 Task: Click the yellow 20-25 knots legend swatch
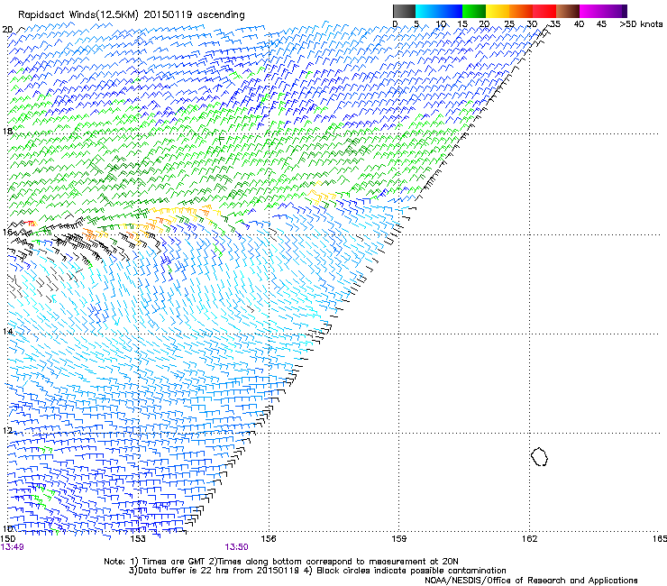coord(498,11)
